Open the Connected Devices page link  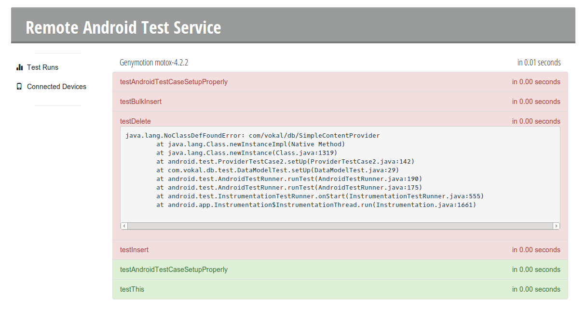coord(56,87)
